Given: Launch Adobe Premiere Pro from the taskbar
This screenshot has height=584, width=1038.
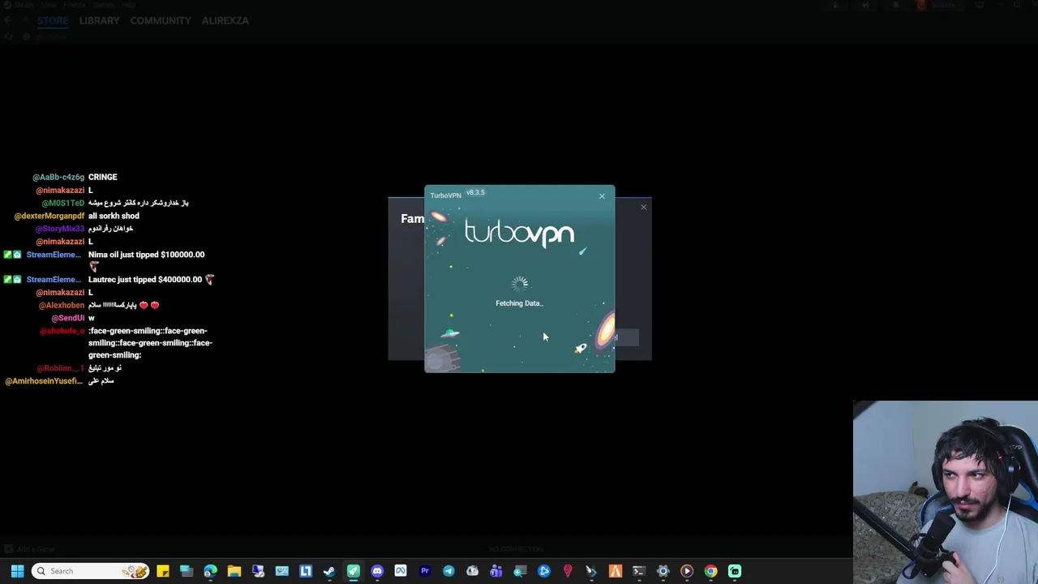Looking at the screenshot, I should click(424, 571).
